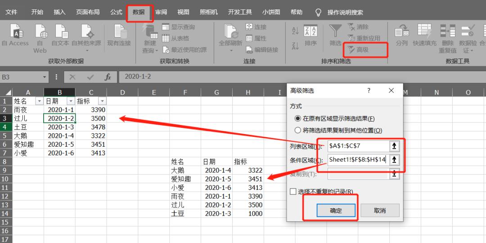The width and height of the screenshot is (486, 243).
Task: Click the formula bar cancel X icon
Action: point(72,77)
